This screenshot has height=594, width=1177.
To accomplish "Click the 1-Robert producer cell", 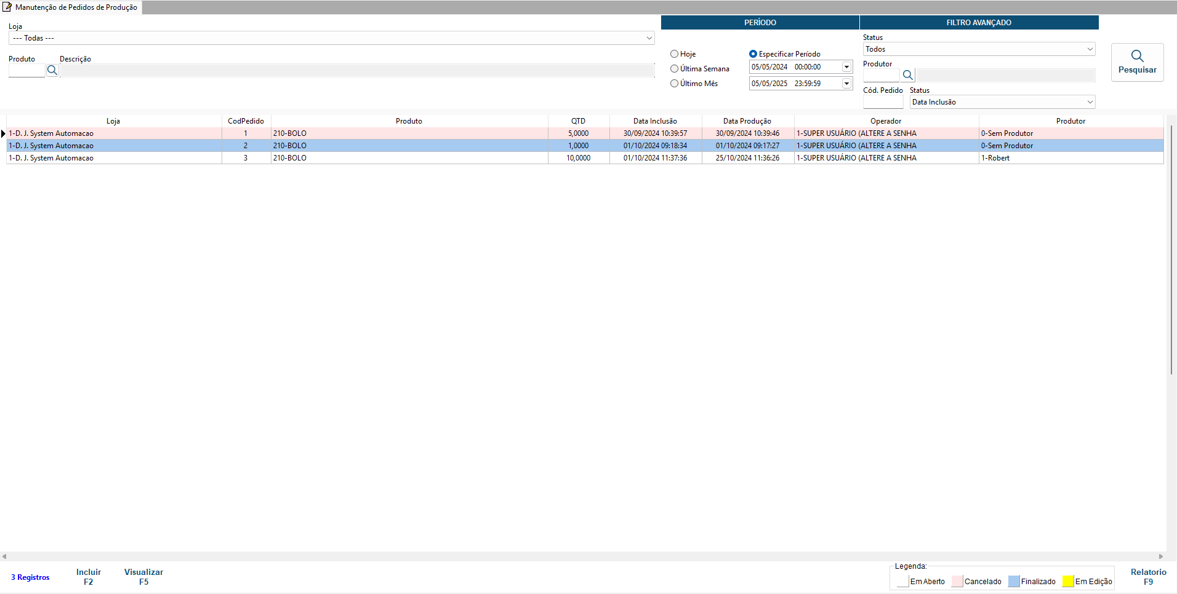I will (x=1071, y=158).
